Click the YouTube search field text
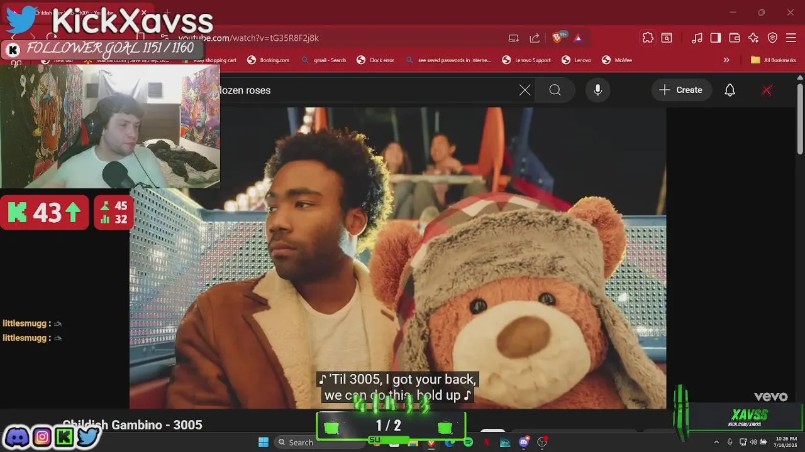 click(x=245, y=90)
